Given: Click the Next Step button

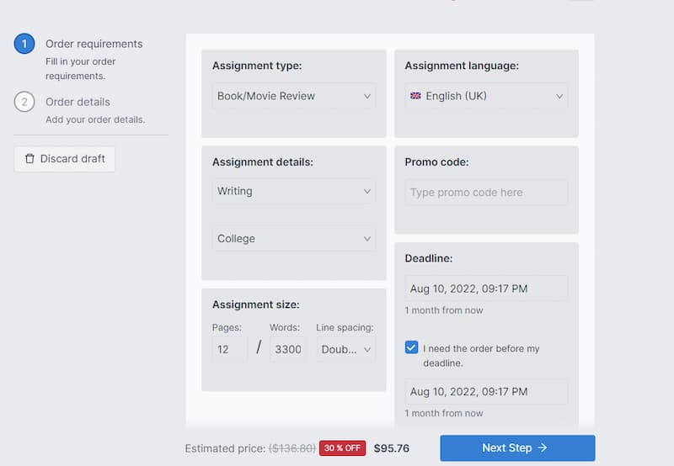Looking at the screenshot, I should [517, 448].
